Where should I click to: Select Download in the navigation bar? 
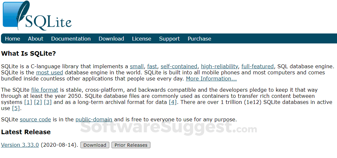(111, 39)
